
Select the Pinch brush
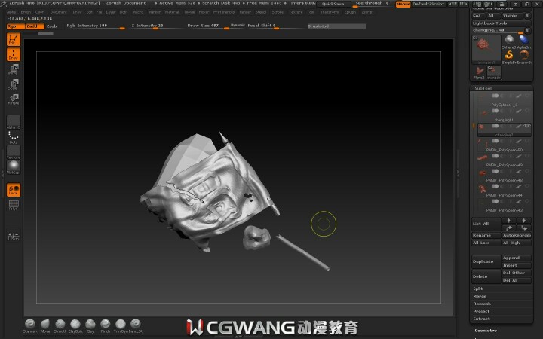click(x=106, y=326)
